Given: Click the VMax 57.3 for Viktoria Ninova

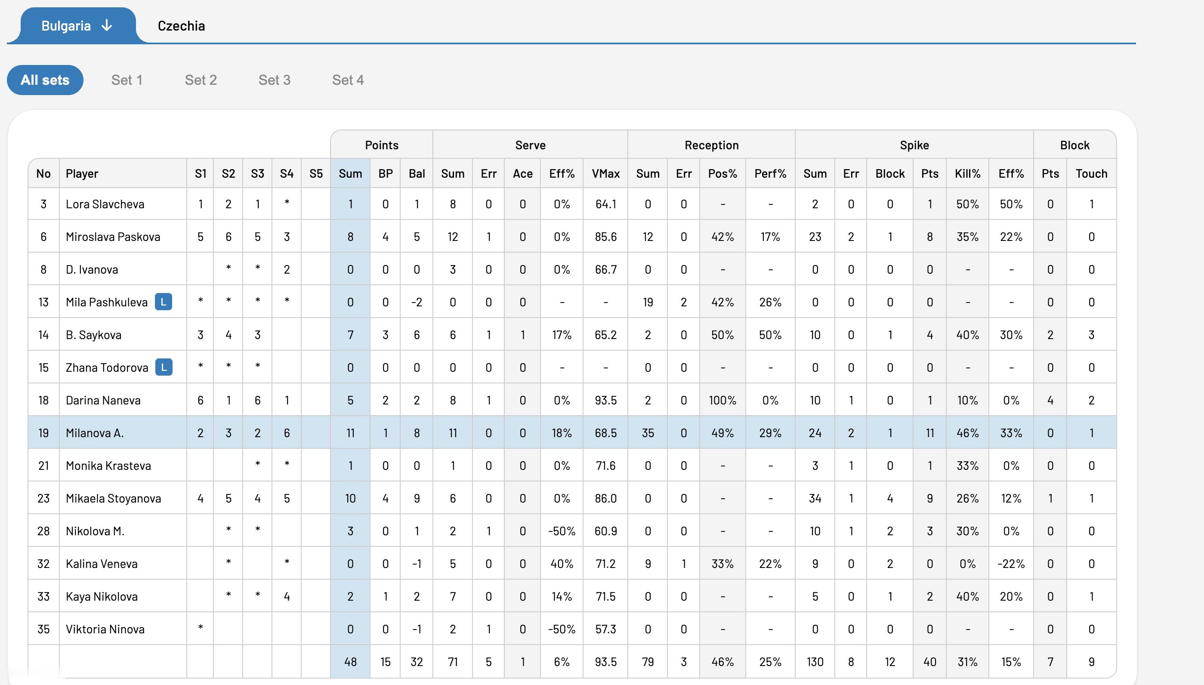Looking at the screenshot, I should pos(605,629).
